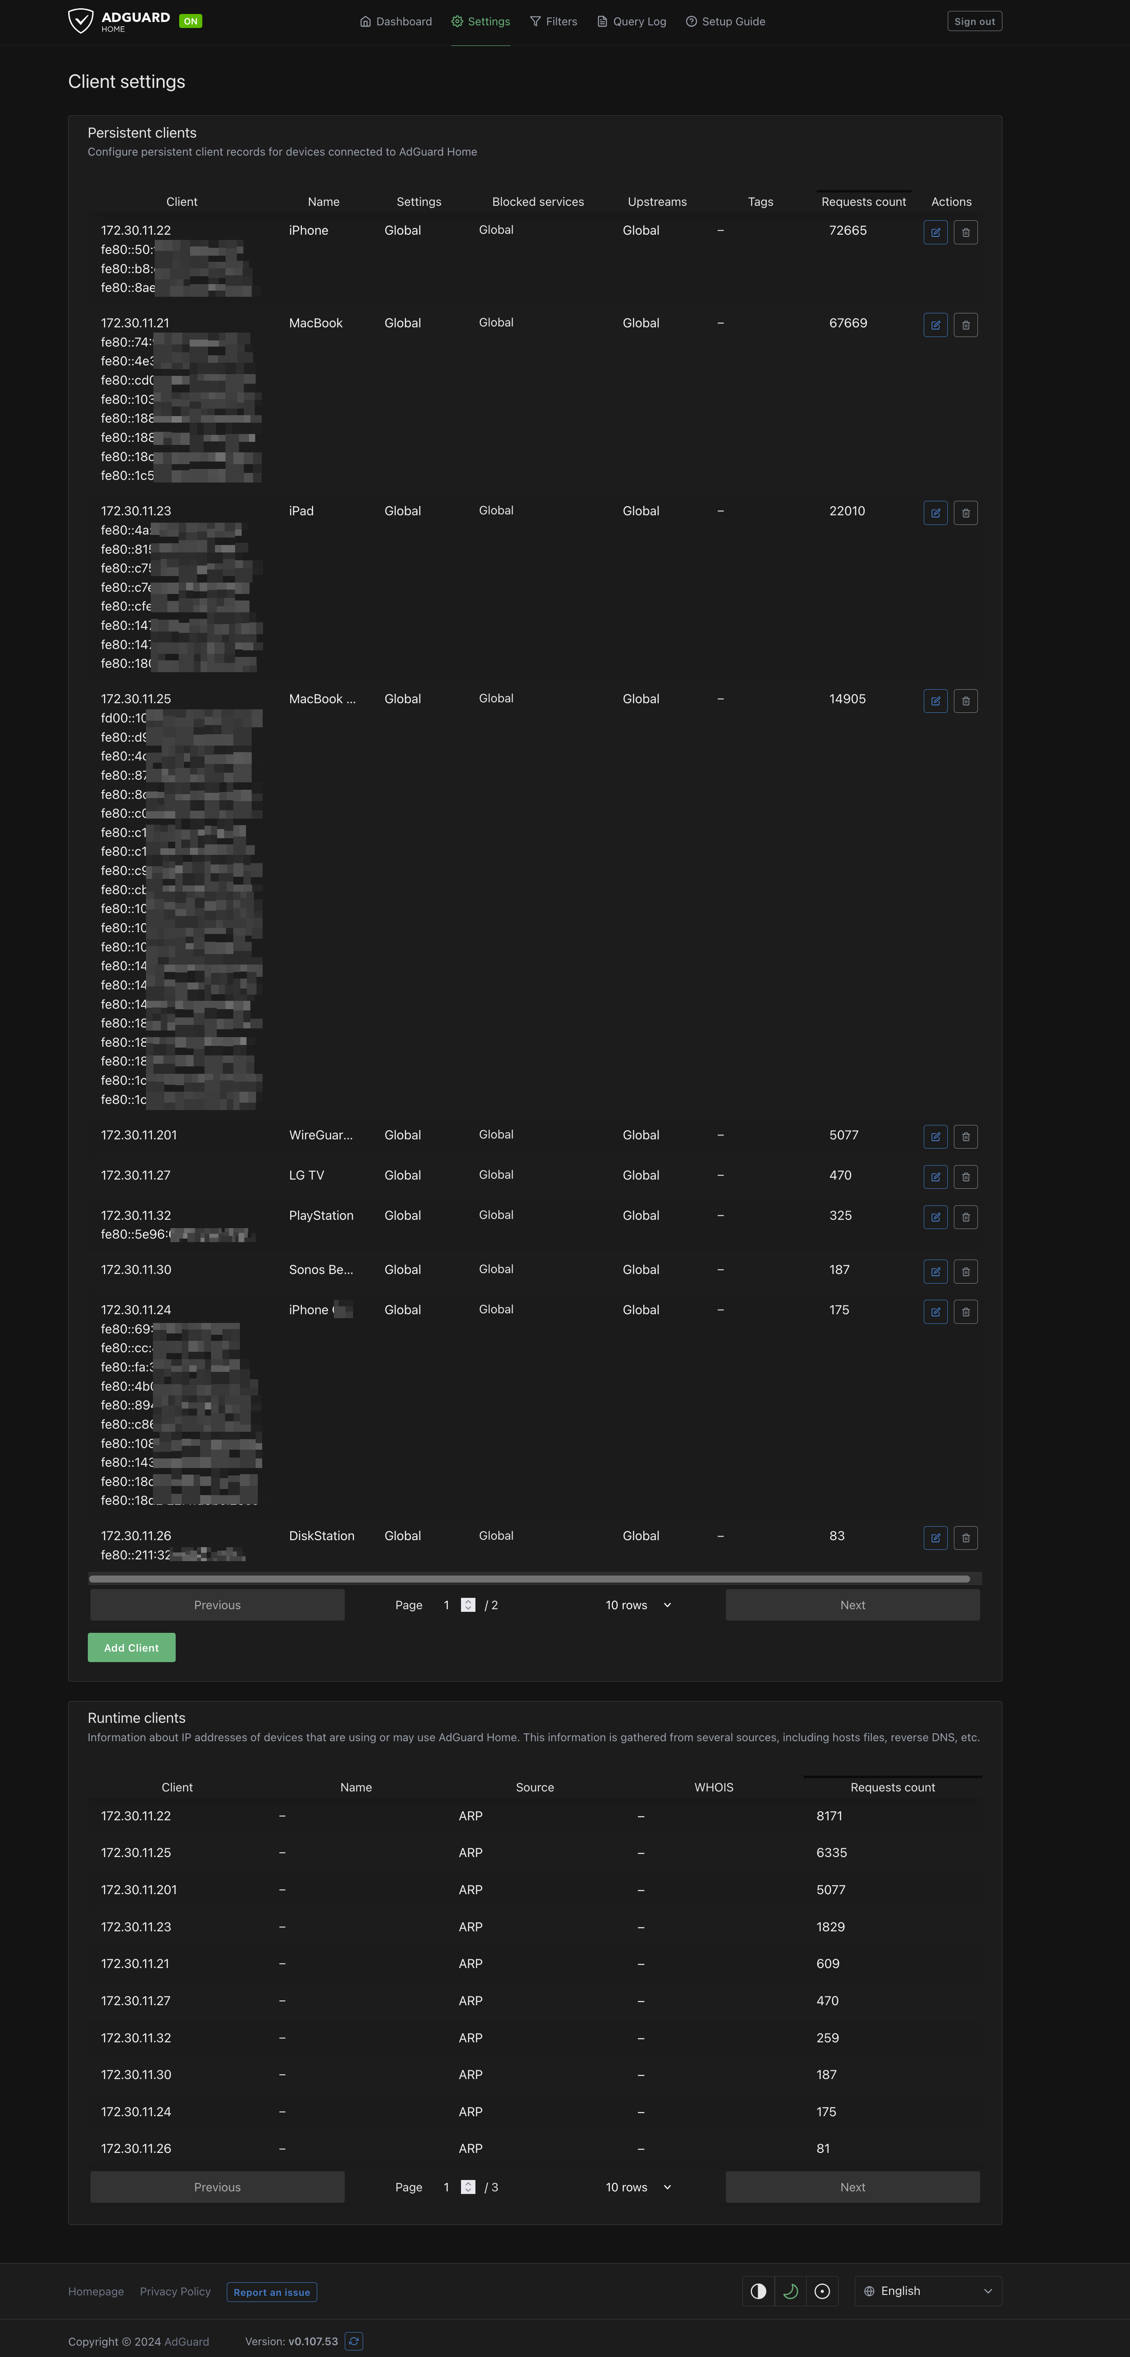Click the persistent clients horizontal scrollbar

[x=529, y=1578]
